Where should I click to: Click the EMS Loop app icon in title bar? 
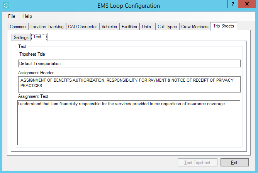tap(6, 5)
